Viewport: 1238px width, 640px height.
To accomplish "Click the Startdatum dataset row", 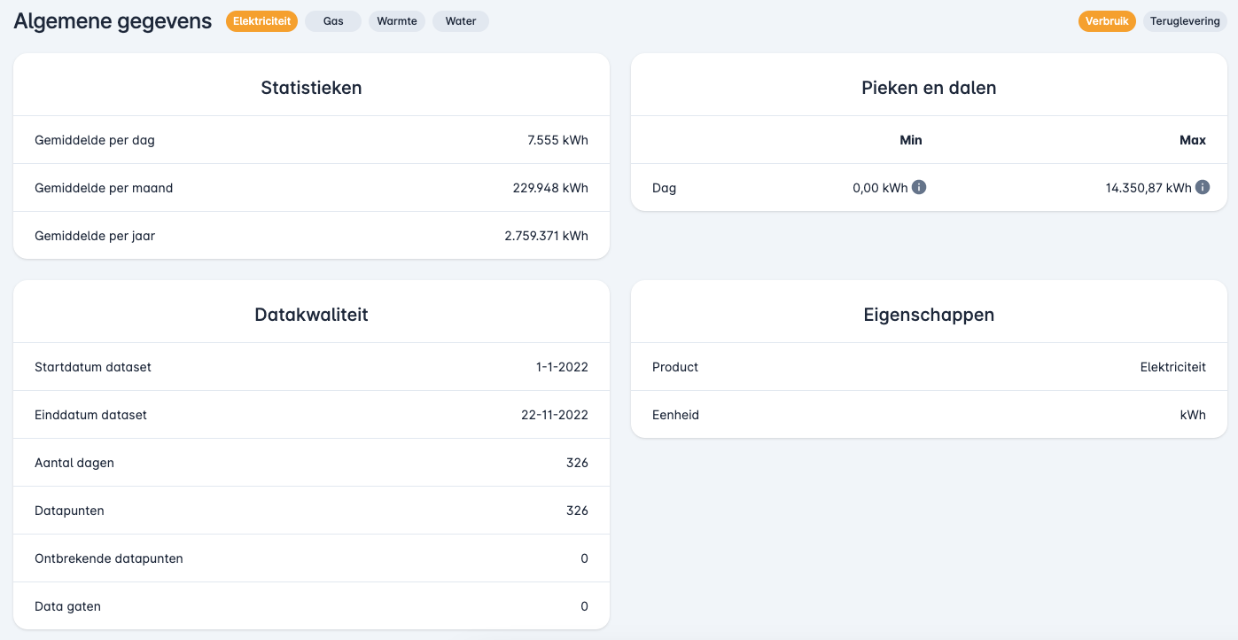I will pyautogui.click(x=311, y=367).
